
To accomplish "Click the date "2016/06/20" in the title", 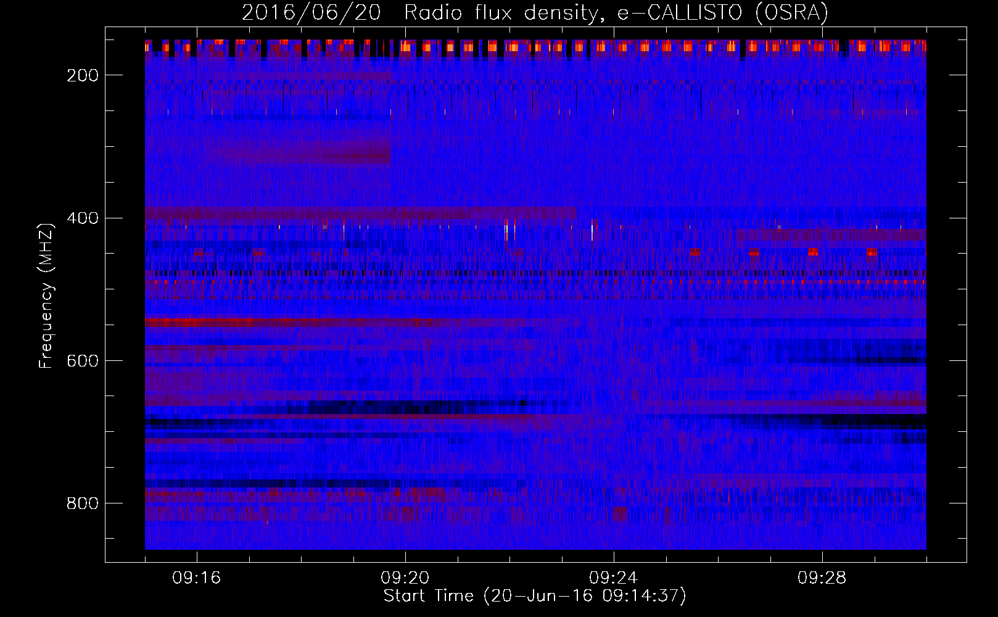I will click(311, 12).
